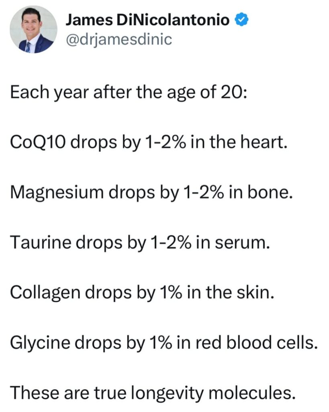
Task: Open James DiNicolantonio's profile photo
Action: tap(33, 29)
